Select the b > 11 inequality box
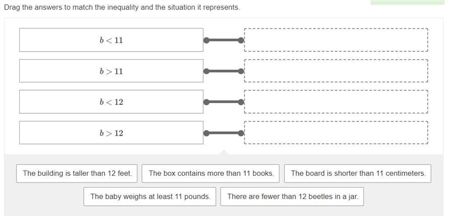453x216 pixels. pos(111,71)
